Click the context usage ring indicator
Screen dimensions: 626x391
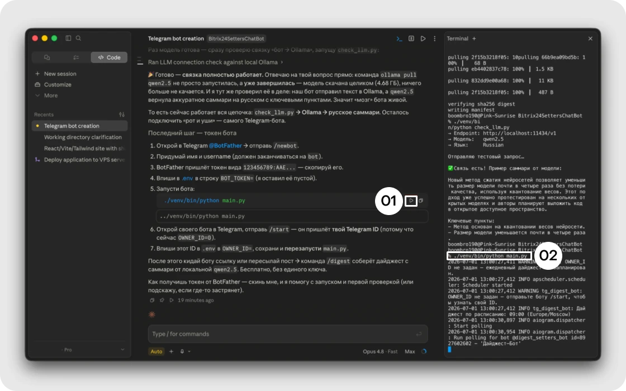(x=424, y=351)
